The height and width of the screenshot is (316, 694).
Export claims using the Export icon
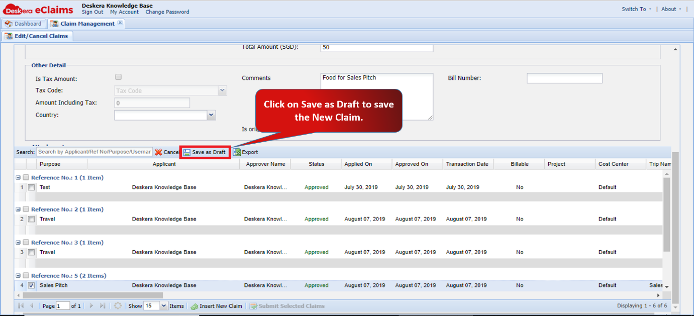(237, 152)
